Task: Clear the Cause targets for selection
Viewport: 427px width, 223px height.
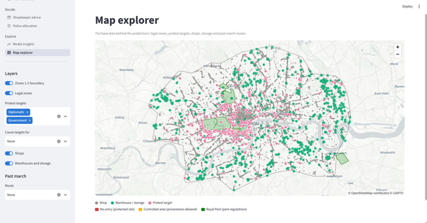Action: (x=59, y=141)
